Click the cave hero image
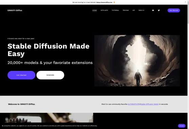The height and width of the screenshot is (129, 189). (x=137, y=61)
